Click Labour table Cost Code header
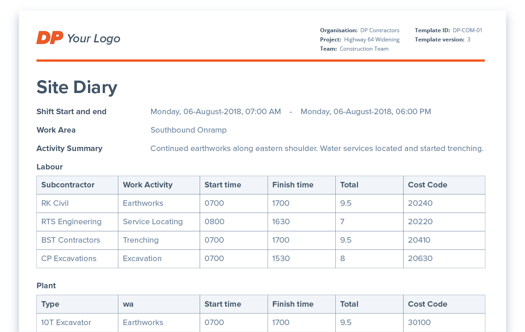 [x=444, y=185]
